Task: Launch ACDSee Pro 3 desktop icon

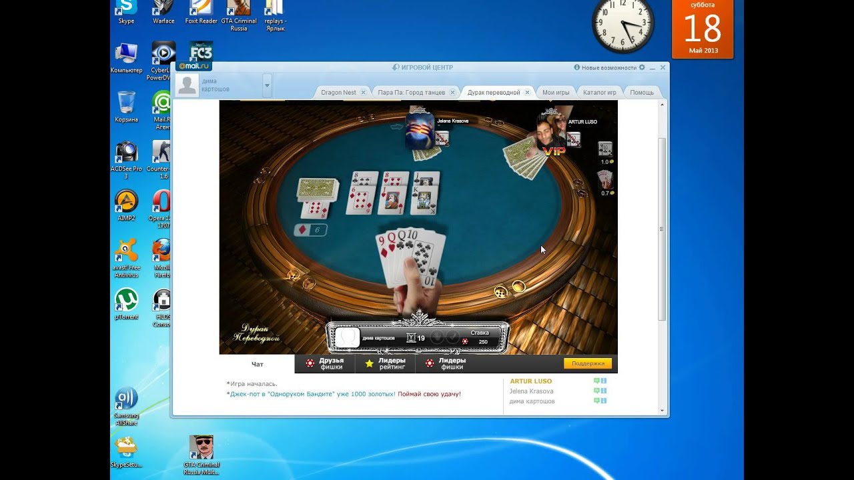Action: point(126,160)
